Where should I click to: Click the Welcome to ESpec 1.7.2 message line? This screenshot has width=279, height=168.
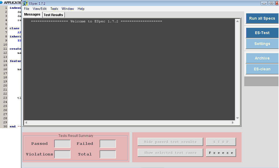click(x=97, y=21)
